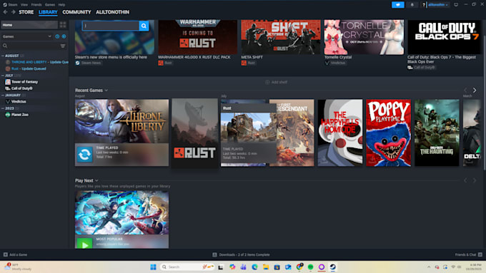The image size is (486, 273).
Task: Open the COMMUNITY tab
Action: click(x=76, y=12)
